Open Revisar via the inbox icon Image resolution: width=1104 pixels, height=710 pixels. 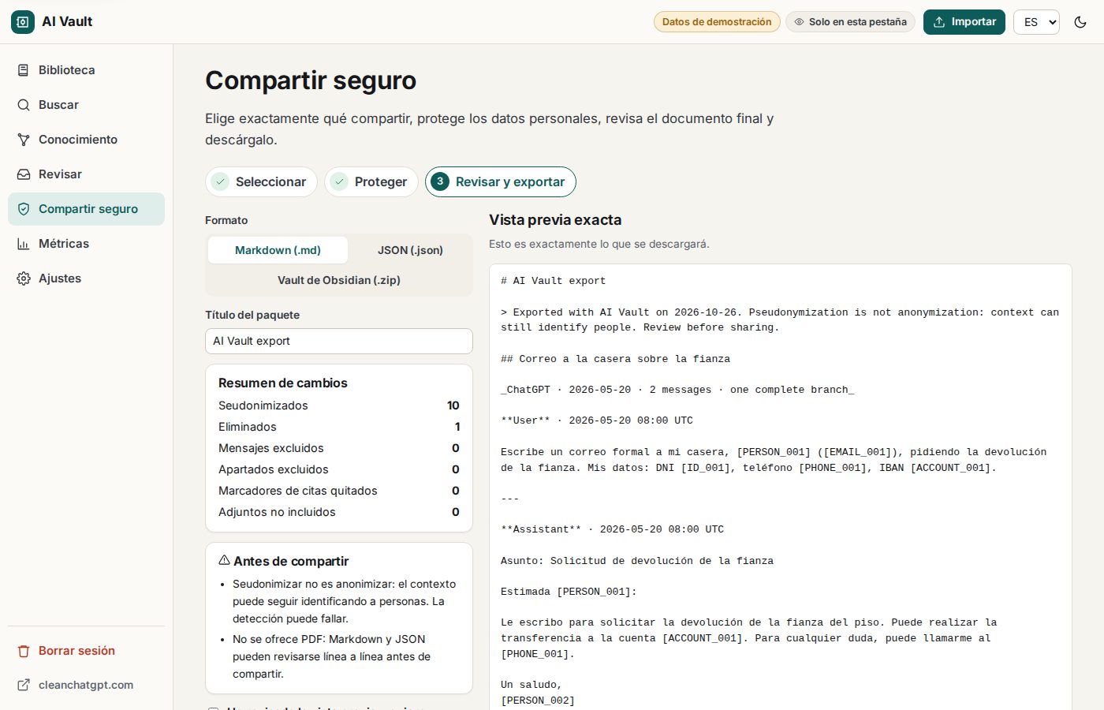(x=24, y=174)
